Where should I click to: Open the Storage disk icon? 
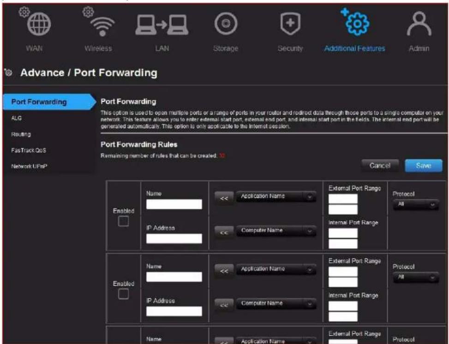(x=226, y=24)
